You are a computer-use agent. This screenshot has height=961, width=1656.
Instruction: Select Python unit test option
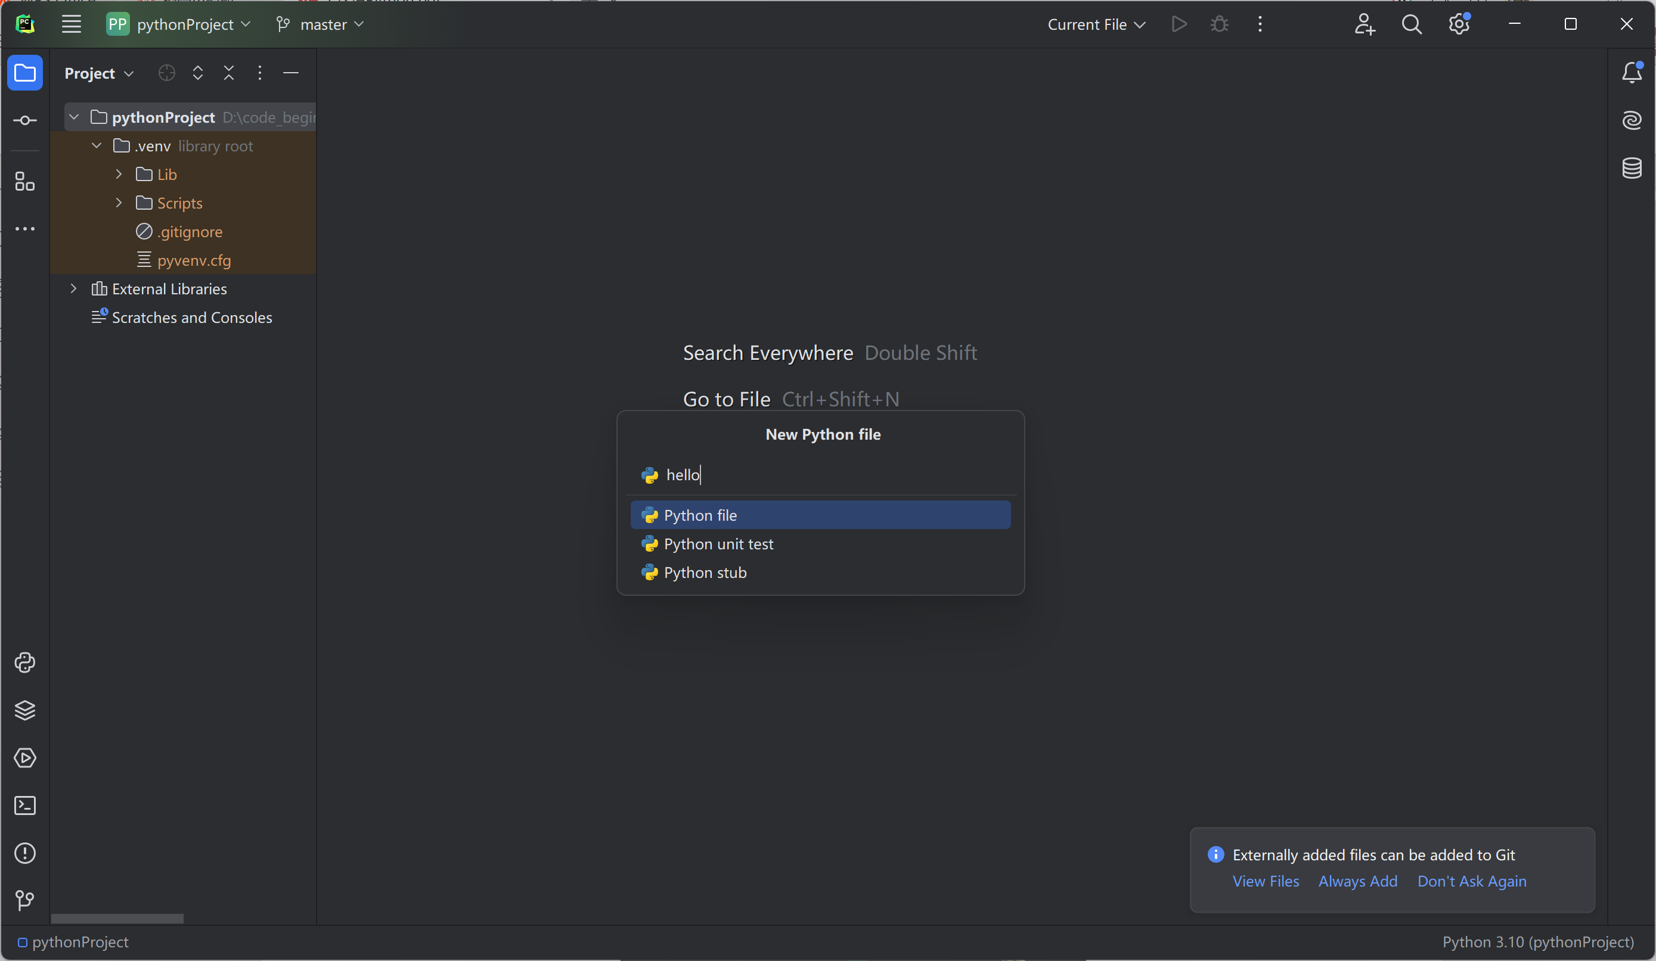click(718, 544)
